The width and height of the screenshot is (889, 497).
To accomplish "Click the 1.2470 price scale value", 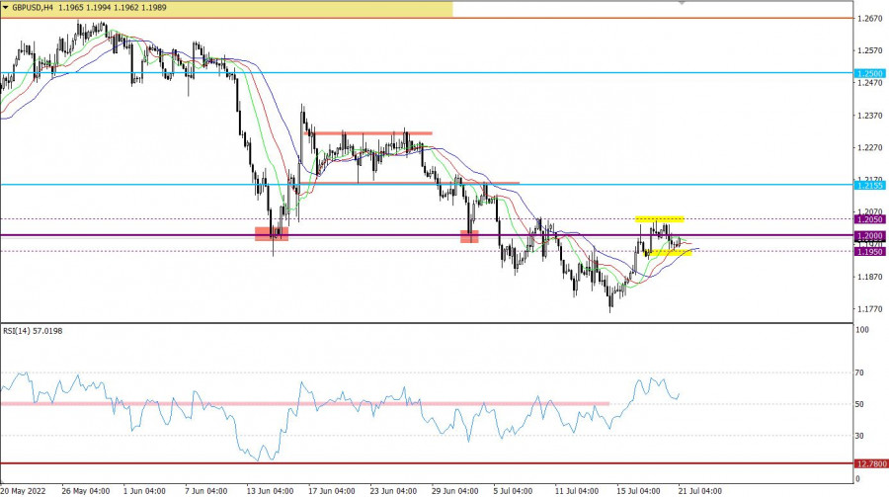I will pyautogui.click(x=870, y=83).
